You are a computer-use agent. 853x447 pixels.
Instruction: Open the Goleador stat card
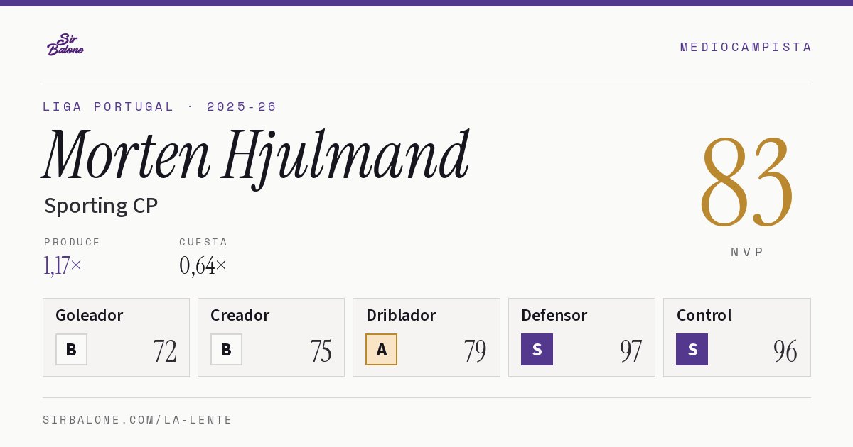coord(116,337)
